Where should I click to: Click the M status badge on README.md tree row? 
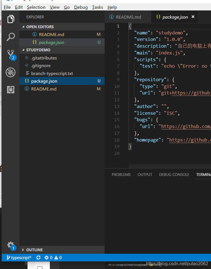(98, 89)
